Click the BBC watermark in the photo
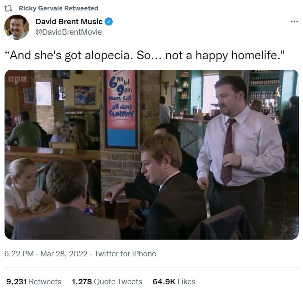This screenshot has height=291, width=303. 18,79
